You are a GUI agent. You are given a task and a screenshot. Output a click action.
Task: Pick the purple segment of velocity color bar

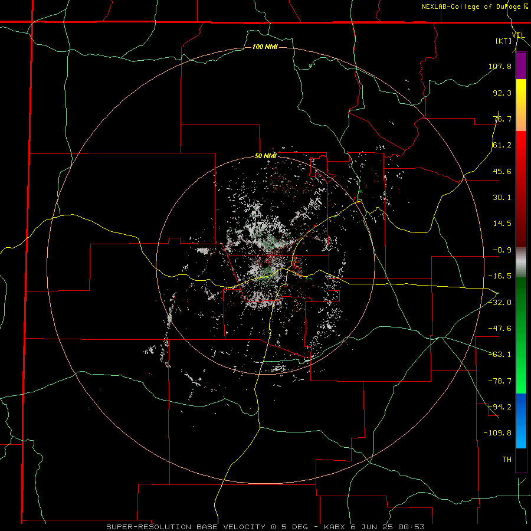click(521, 65)
